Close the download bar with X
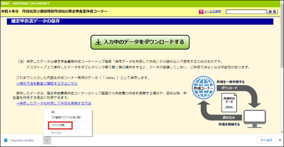This screenshot has width=284, height=147. (280, 140)
